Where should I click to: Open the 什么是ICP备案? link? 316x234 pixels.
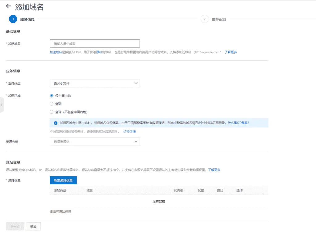[x=239, y=123]
